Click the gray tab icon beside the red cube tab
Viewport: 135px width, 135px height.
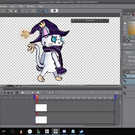point(128,14)
